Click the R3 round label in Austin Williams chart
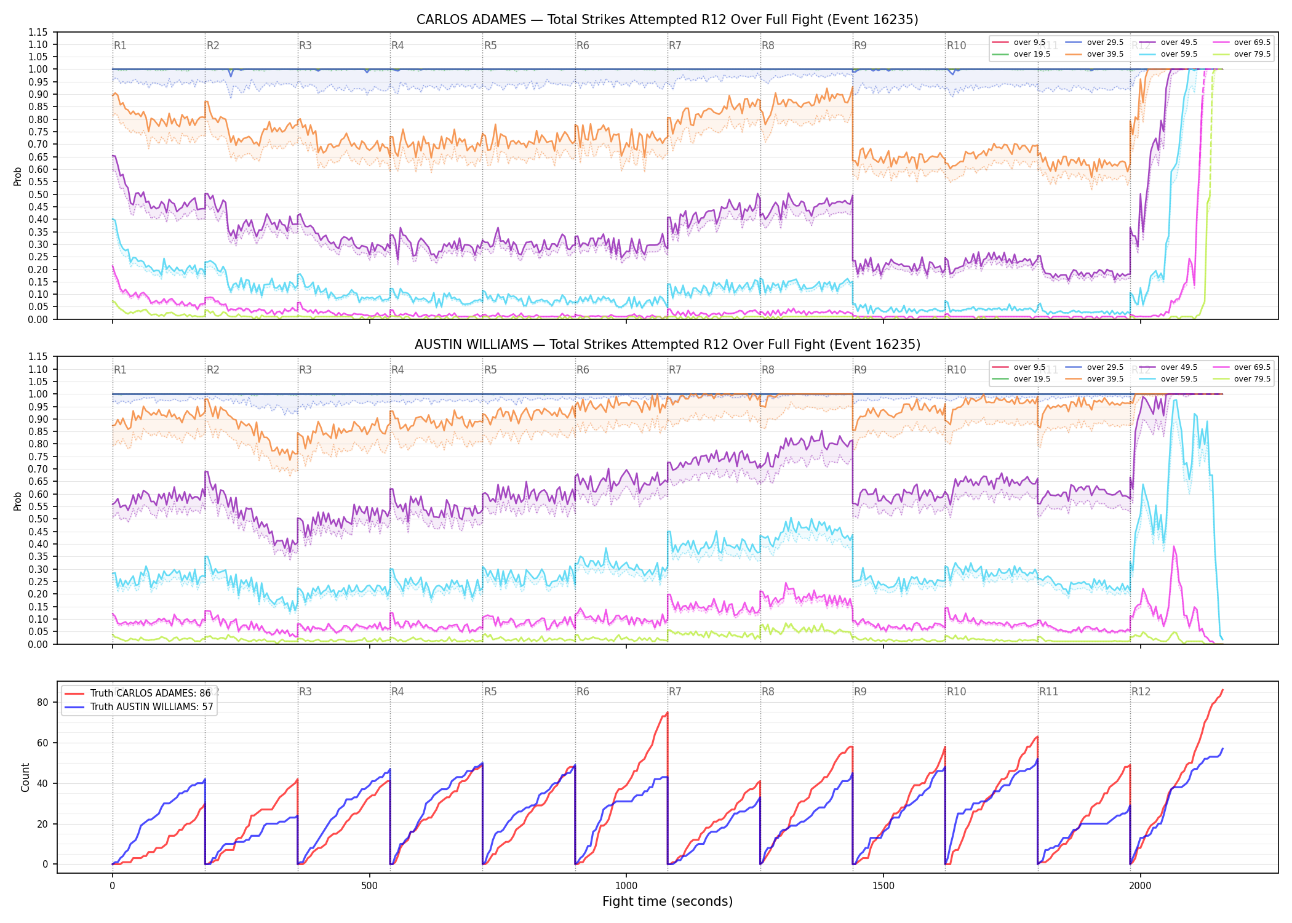This screenshot has height=923, width=1292. (x=305, y=370)
